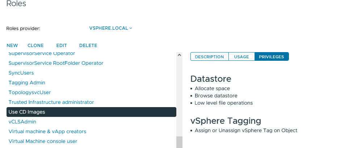Click the roles list scrollbar thumb
The width and height of the screenshot is (357, 148).
tap(179, 142)
